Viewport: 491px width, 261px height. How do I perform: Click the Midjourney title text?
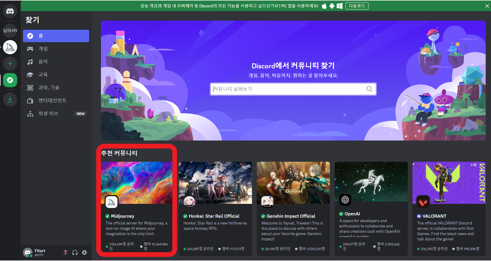[122, 216]
